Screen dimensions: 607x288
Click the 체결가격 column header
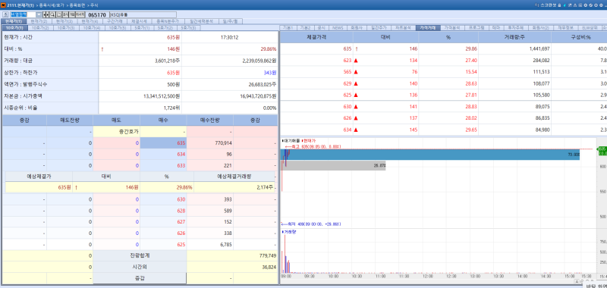tap(316, 37)
